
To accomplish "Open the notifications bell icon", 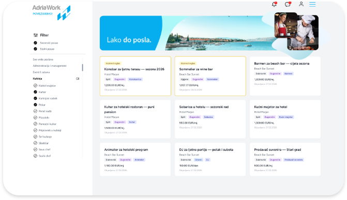I will coord(274,4).
